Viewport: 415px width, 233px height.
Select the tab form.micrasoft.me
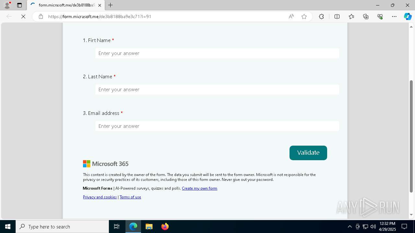click(66, 5)
